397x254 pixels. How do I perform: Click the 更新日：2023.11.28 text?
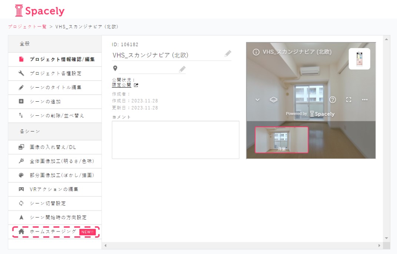coord(135,108)
